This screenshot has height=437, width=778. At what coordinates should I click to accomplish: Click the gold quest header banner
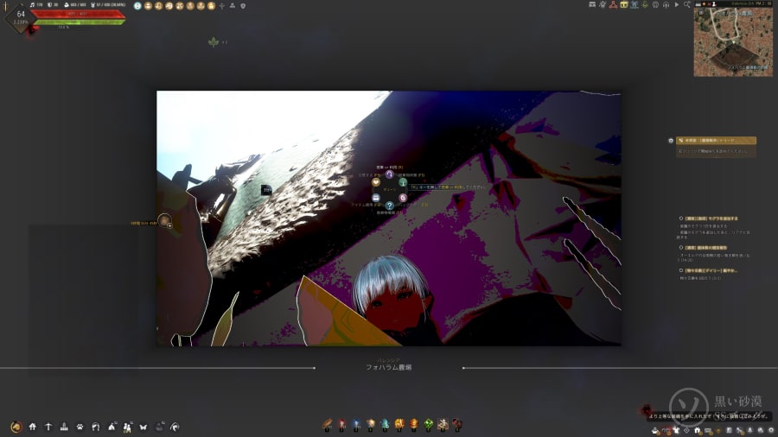(x=716, y=141)
